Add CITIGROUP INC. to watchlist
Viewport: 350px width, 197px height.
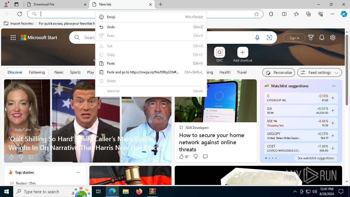pyautogui.click(x=333, y=98)
